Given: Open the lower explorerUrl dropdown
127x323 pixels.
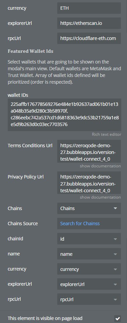Looking at the screenshot, I should click(89, 284).
